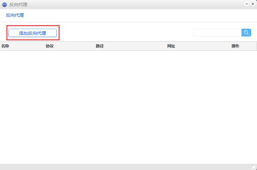Minimize the 反向代理 window
257x170 pixels.
(247, 4)
